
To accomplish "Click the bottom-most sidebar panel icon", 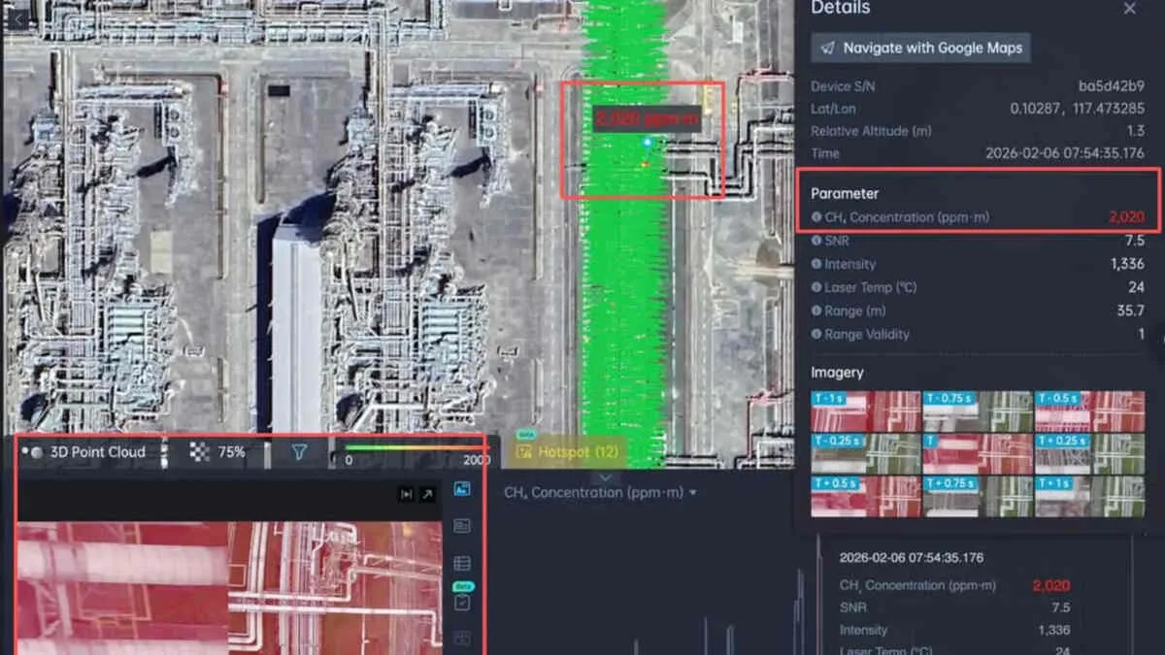I will (x=462, y=639).
